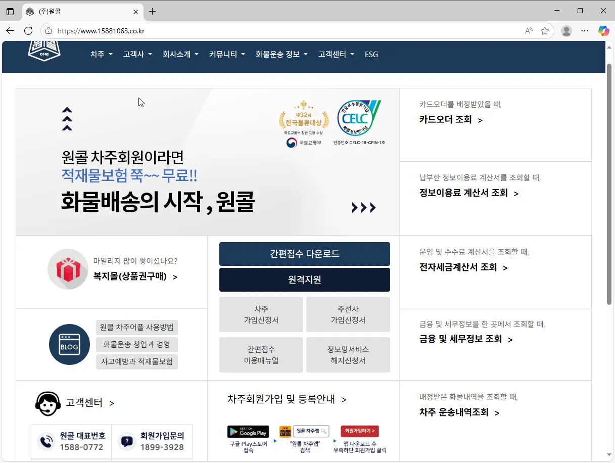The width and height of the screenshot is (615, 463).
Task: Open the 고객센터 section heading link
Action: (x=90, y=403)
